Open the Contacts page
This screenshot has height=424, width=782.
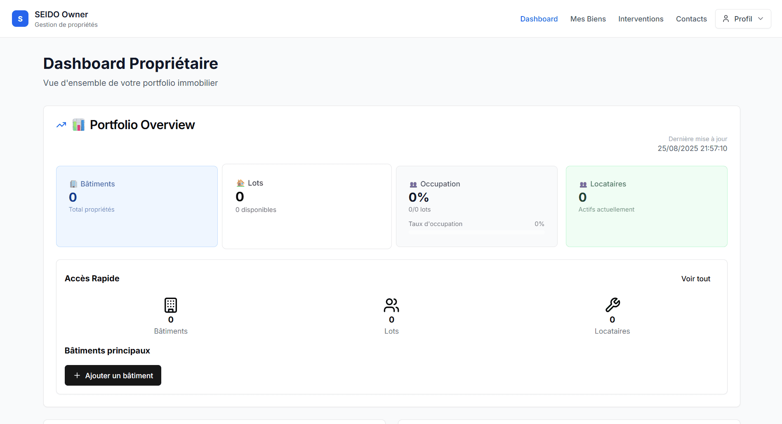tap(691, 19)
